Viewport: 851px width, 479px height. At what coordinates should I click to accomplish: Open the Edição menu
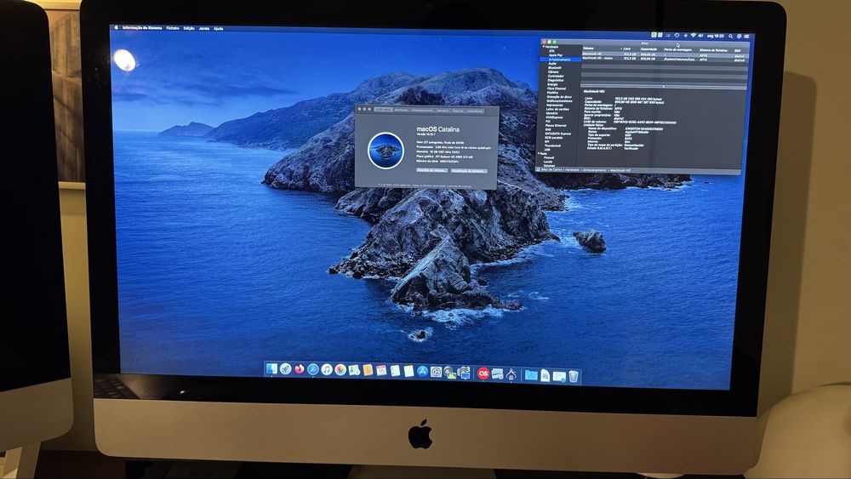click(189, 28)
